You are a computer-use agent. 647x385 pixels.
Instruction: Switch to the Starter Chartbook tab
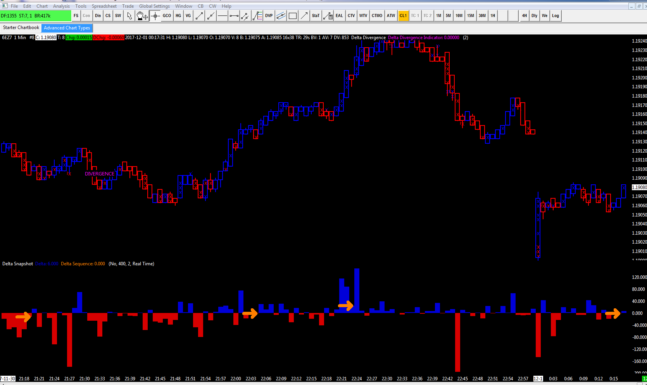point(21,28)
